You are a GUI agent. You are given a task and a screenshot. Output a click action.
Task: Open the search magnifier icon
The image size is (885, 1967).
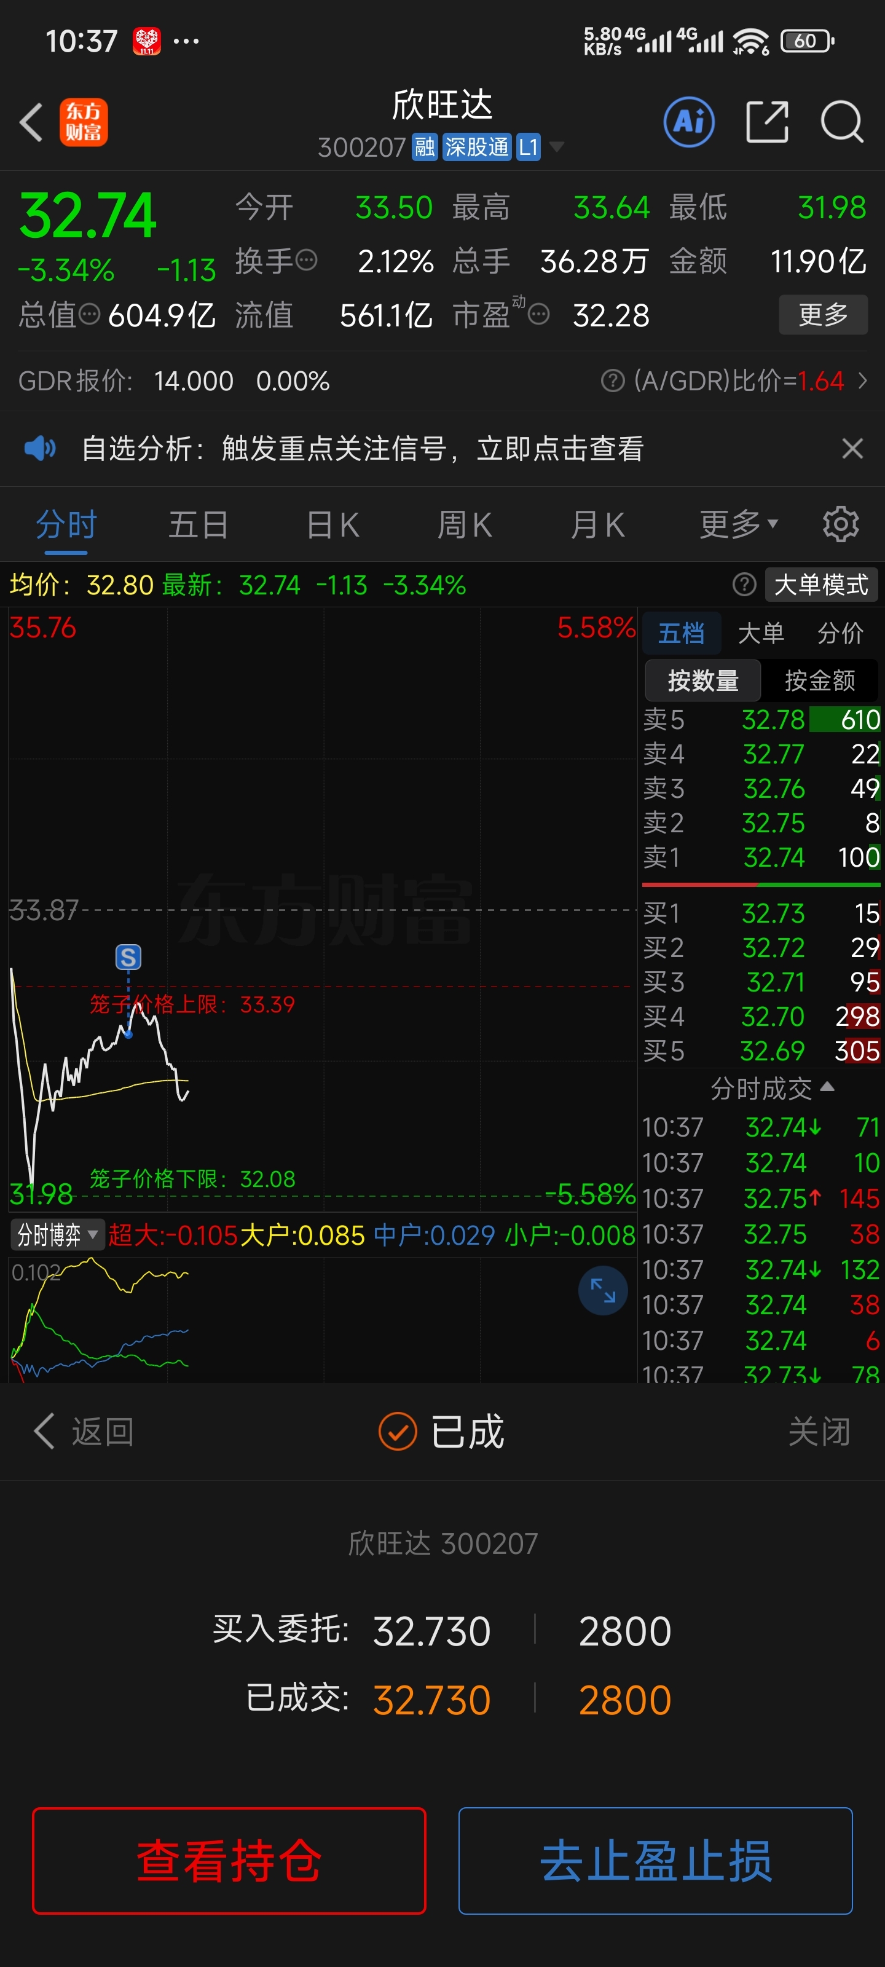842,122
